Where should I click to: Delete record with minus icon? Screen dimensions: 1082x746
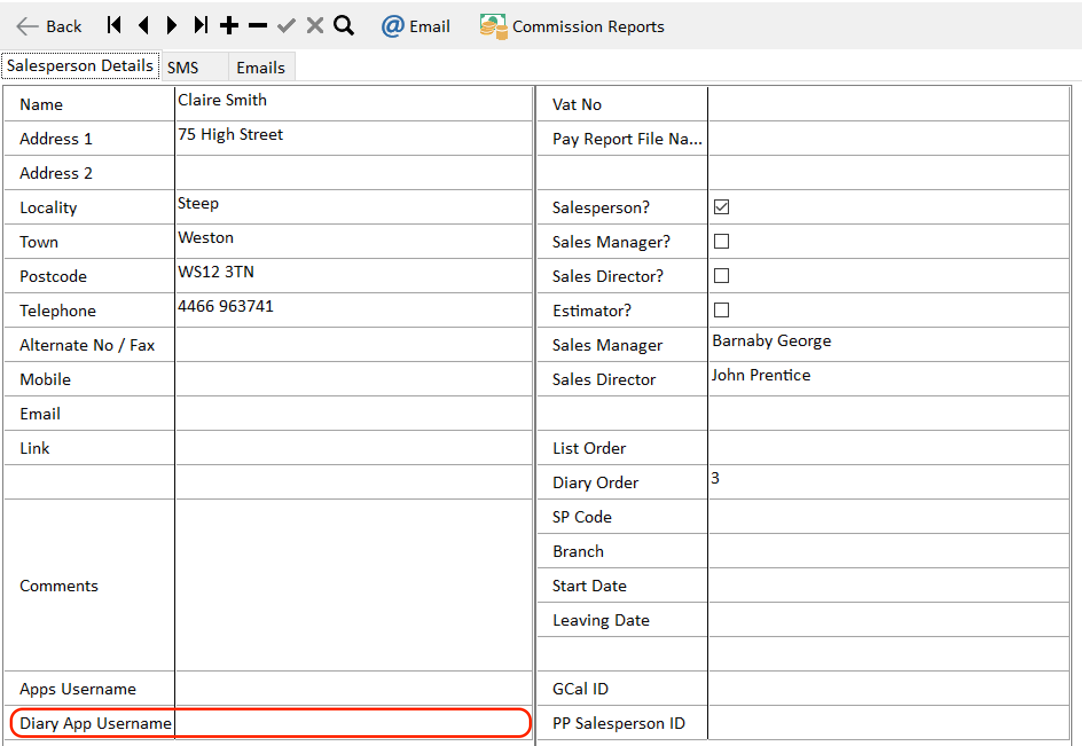(x=258, y=26)
